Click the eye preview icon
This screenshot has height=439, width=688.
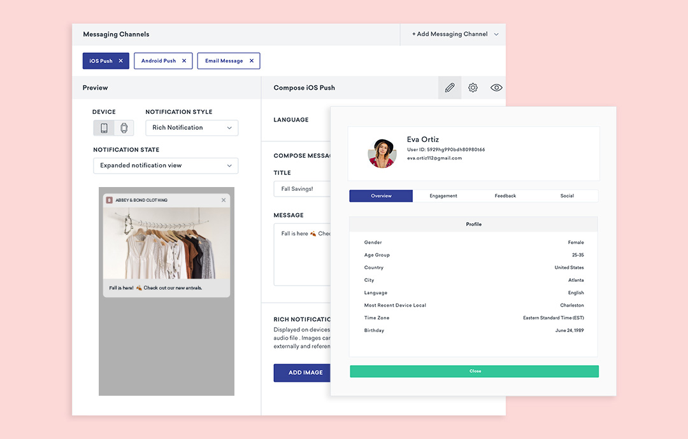pos(496,88)
